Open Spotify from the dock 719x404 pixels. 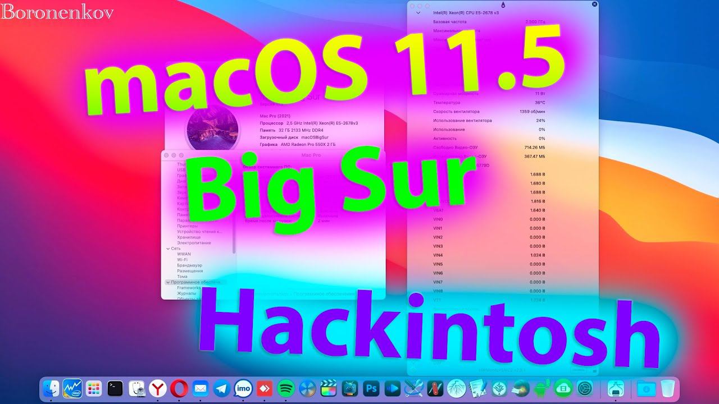click(x=286, y=388)
